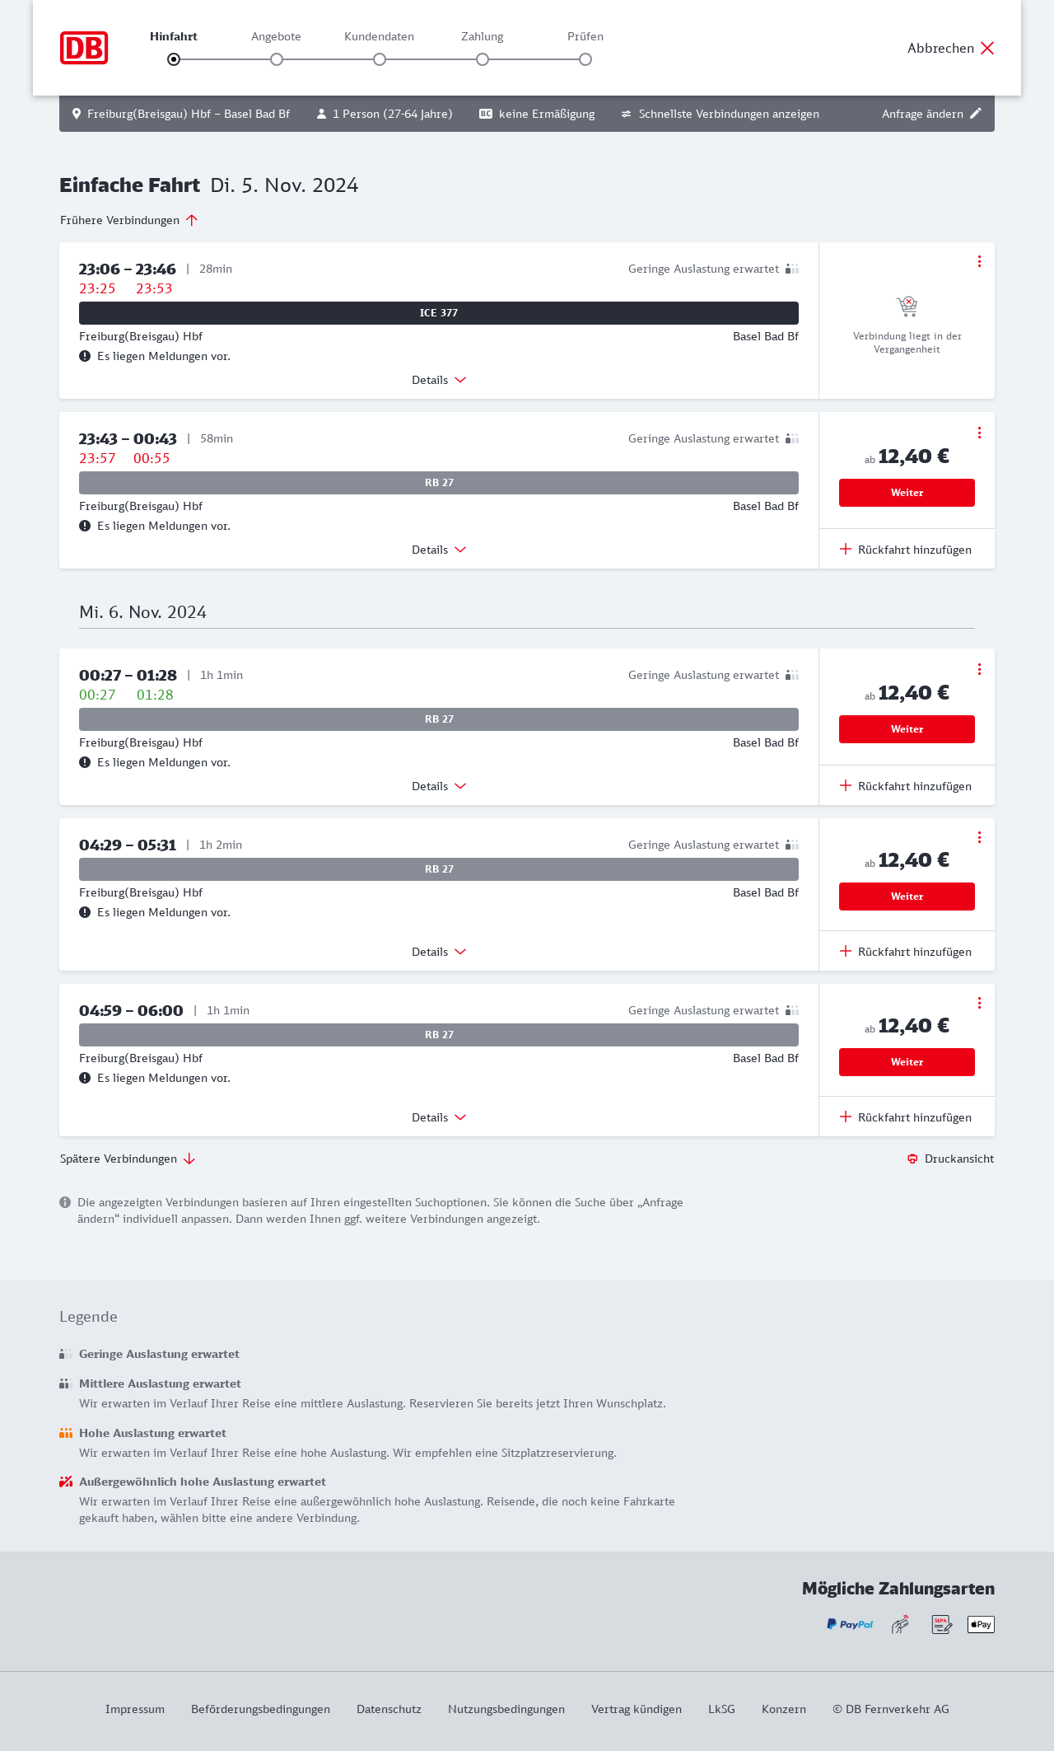The width and height of the screenshot is (1054, 1751).
Task: Open three-dot menu for 04:59 connection
Action: coord(979,1003)
